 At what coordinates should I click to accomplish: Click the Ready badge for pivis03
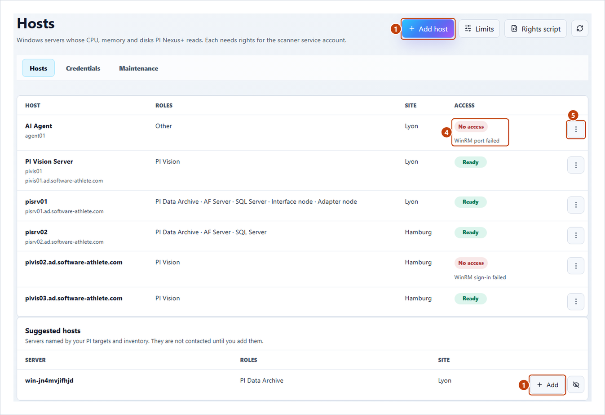pyautogui.click(x=470, y=299)
